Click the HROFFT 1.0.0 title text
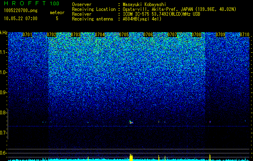Screen dimensions: 253x161 (32, 3)
